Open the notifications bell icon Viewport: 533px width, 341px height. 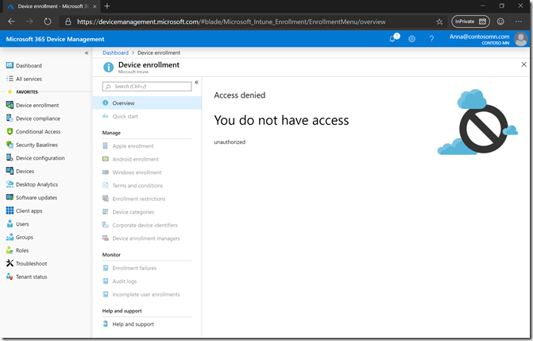click(393, 38)
